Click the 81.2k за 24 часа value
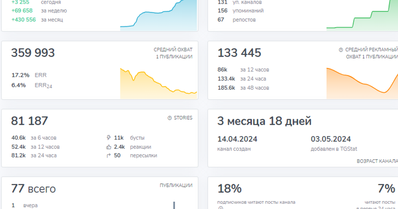Viewport: 398px width, 209px height. 19,155
